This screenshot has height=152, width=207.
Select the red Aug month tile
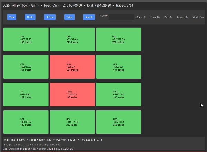(72, 94)
